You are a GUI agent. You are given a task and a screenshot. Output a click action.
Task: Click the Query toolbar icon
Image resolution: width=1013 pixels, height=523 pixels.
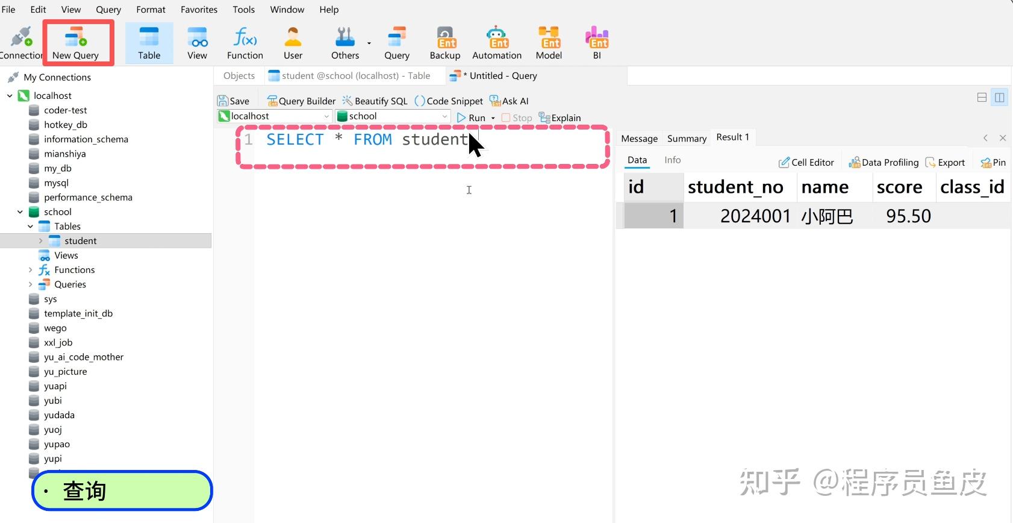[x=397, y=43]
